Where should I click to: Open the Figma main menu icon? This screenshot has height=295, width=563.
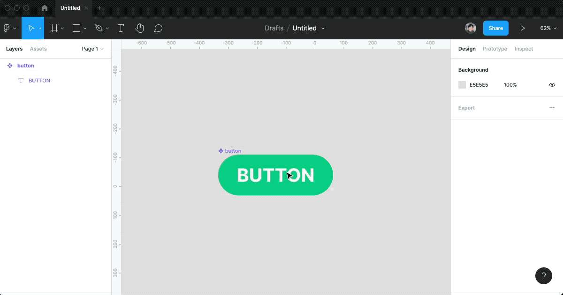point(7,28)
